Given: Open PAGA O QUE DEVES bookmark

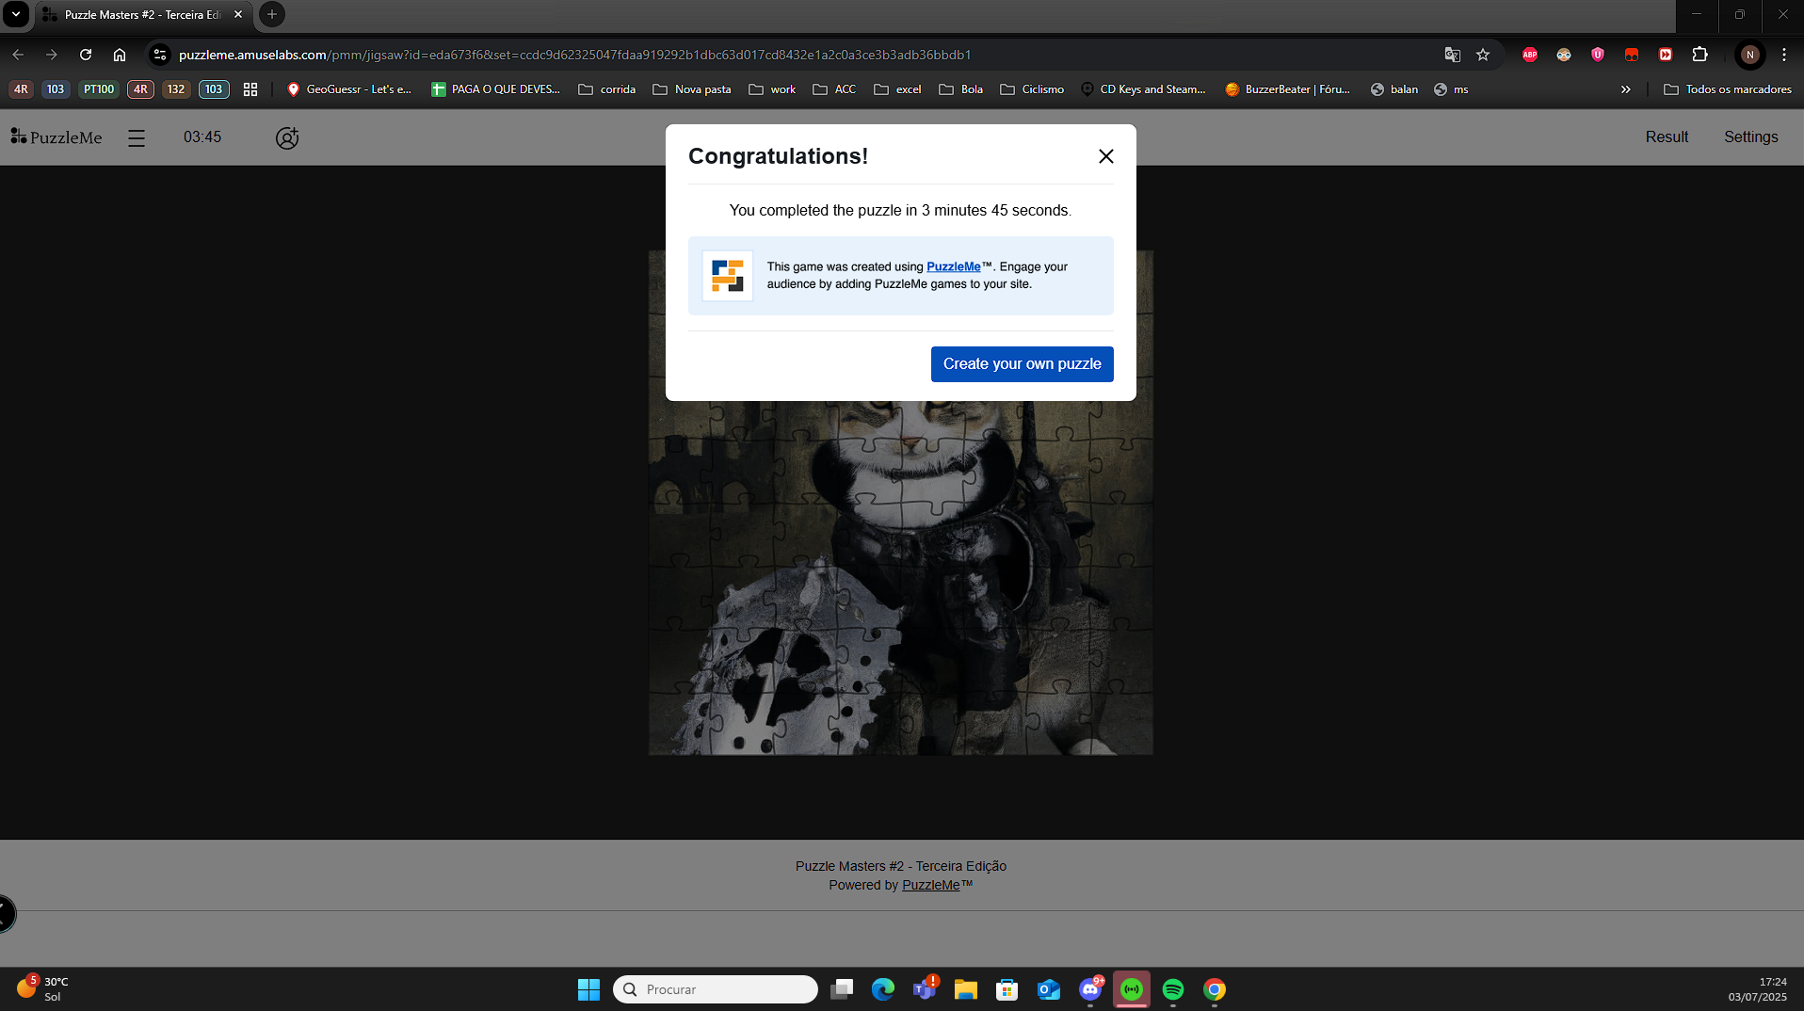Looking at the screenshot, I should tap(495, 89).
